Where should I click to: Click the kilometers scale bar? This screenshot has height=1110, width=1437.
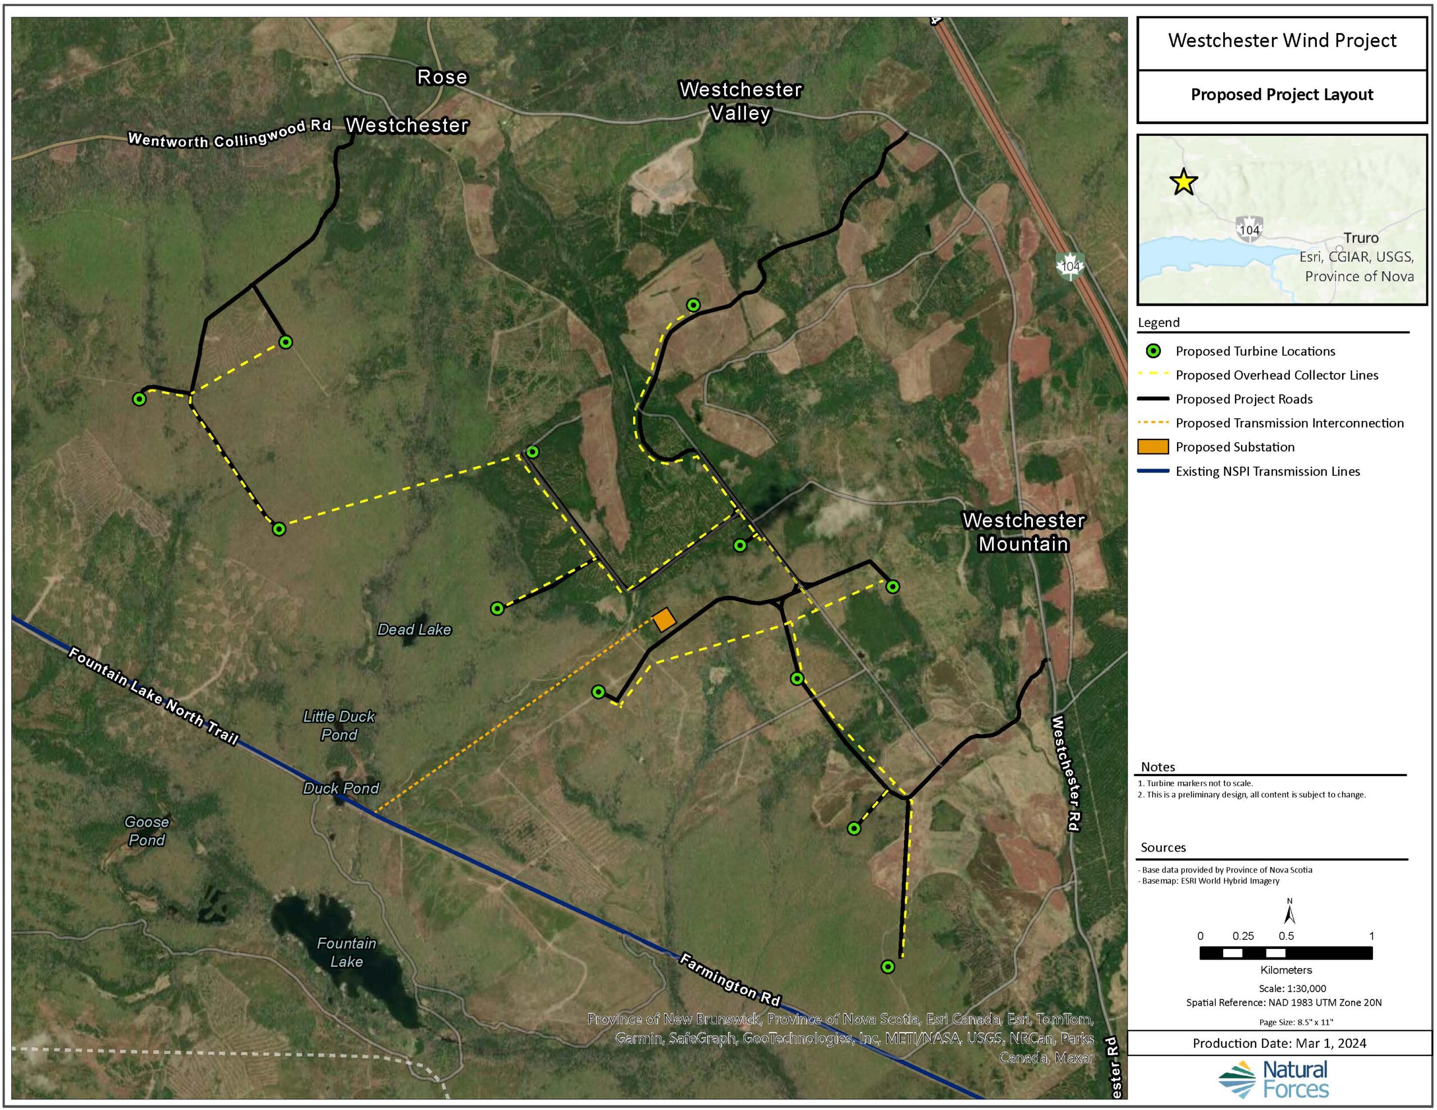pos(1285,953)
